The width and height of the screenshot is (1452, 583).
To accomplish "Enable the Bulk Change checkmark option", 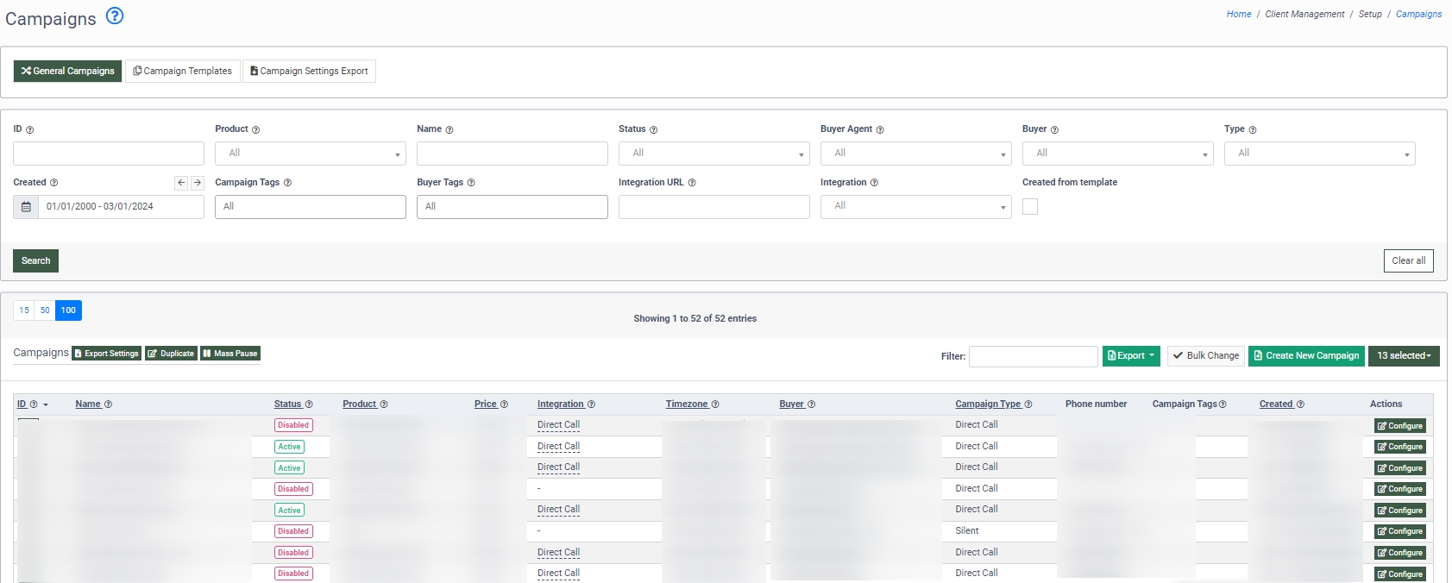I will [1205, 356].
